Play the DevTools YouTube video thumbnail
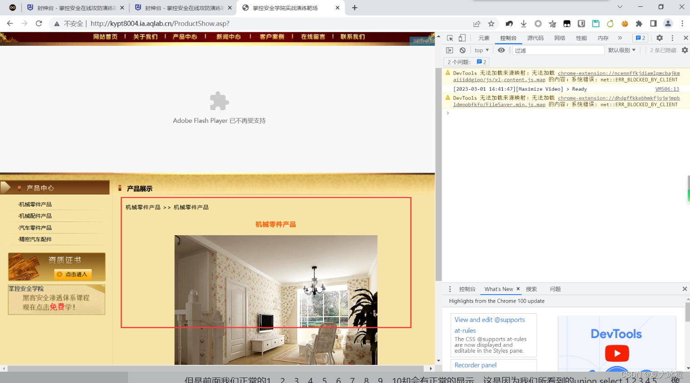Image resolution: width=690 pixels, height=383 pixels. [x=617, y=353]
